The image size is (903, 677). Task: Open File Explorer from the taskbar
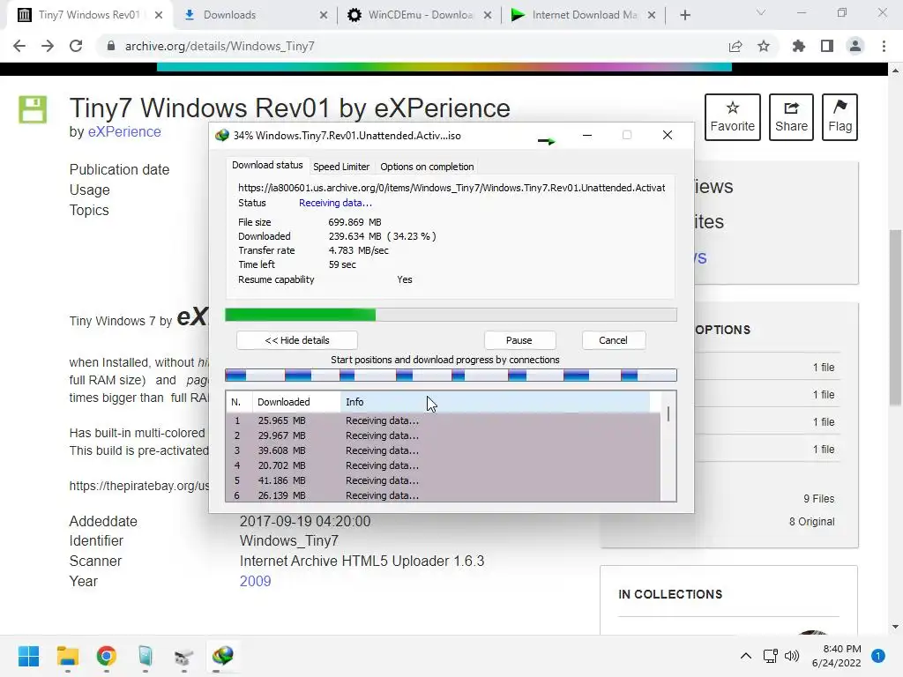click(x=67, y=656)
